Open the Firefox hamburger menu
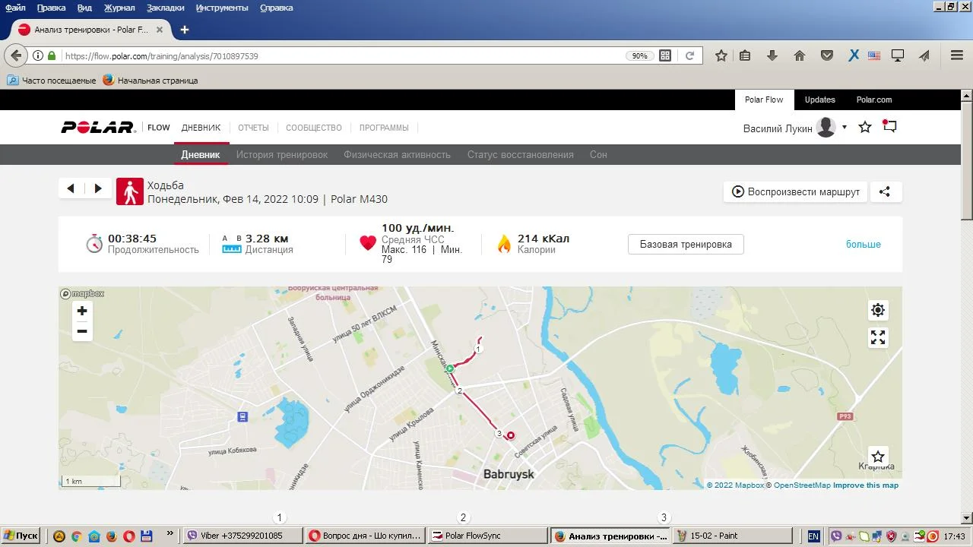 pos(957,55)
